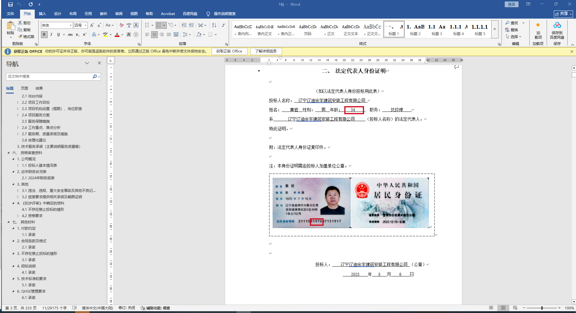This screenshot has width=576, height=313.
Task: Click the zoom slider in status bar
Action: click(542, 308)
